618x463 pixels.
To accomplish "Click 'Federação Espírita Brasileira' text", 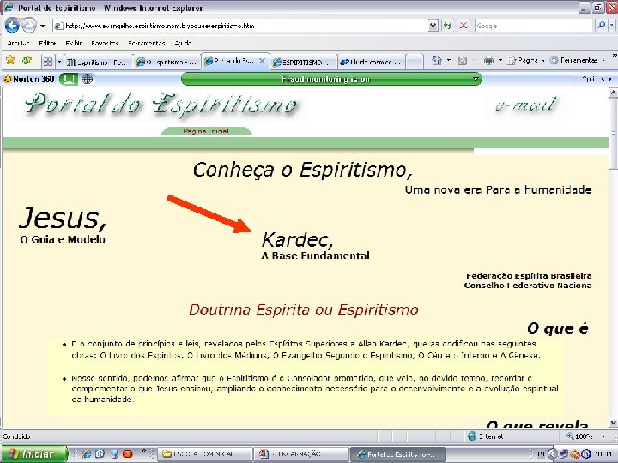I will click(529, 276).
